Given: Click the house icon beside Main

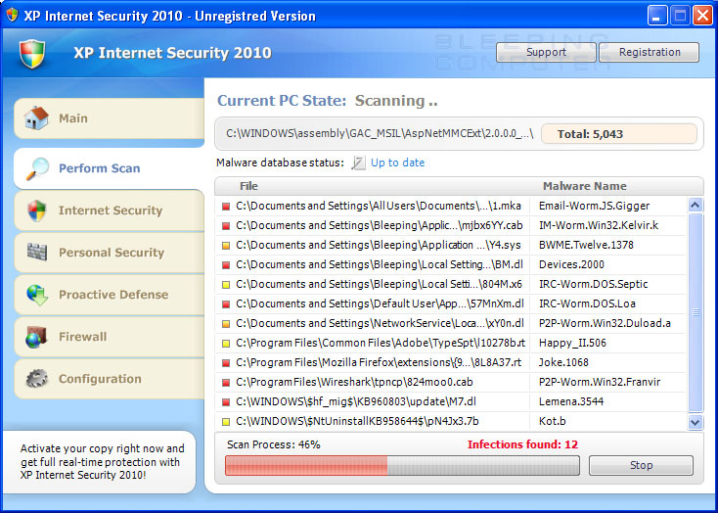Looking at the screenshot, I should point(36,118).
